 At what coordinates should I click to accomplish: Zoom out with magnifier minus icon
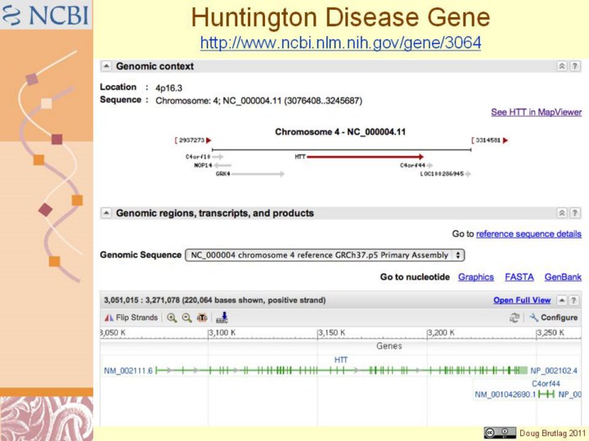pyautogui.click(x=187, y=318)
